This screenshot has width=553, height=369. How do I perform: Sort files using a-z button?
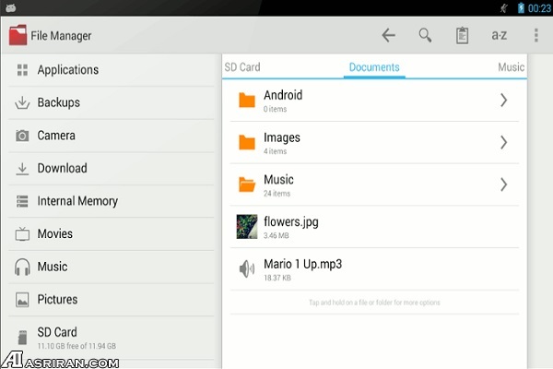[x=499, y=36]
